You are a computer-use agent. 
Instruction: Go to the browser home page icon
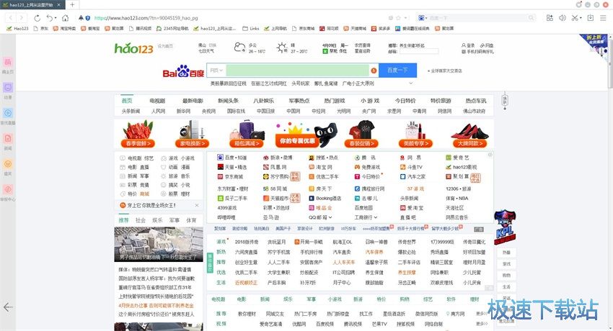(x=66, y=18)
